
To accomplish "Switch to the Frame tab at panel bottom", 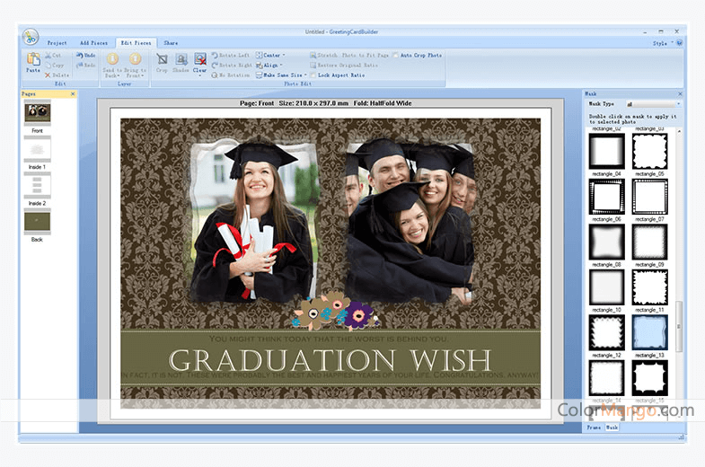I will click(x=594, y=427).
